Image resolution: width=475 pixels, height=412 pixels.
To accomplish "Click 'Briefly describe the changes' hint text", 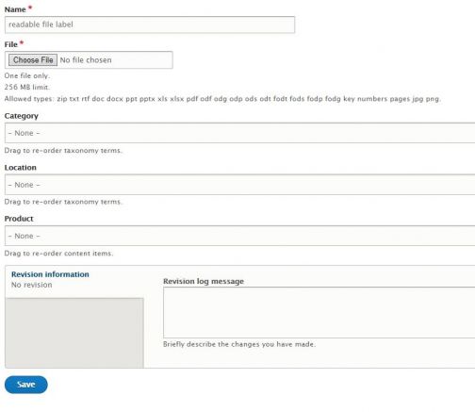I will point(239,344).
